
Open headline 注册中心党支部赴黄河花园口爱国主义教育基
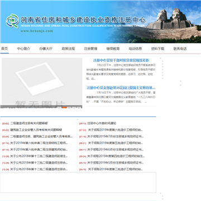click(x=121, y=88)
